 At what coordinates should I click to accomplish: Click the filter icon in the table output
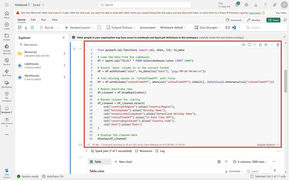click(226, 162)
